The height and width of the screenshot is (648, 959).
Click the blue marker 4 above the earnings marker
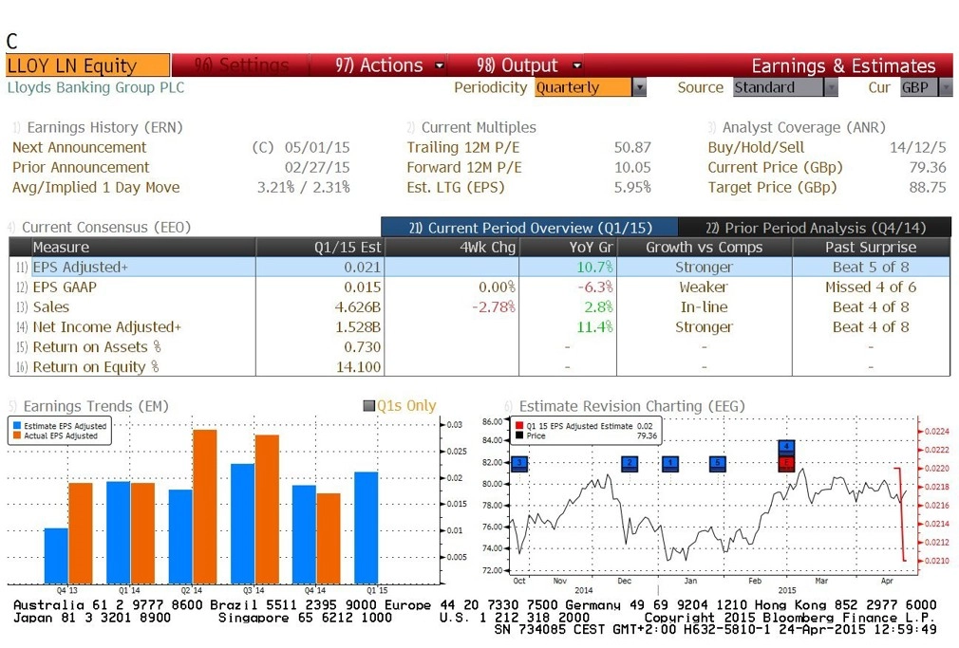(786, 447)
